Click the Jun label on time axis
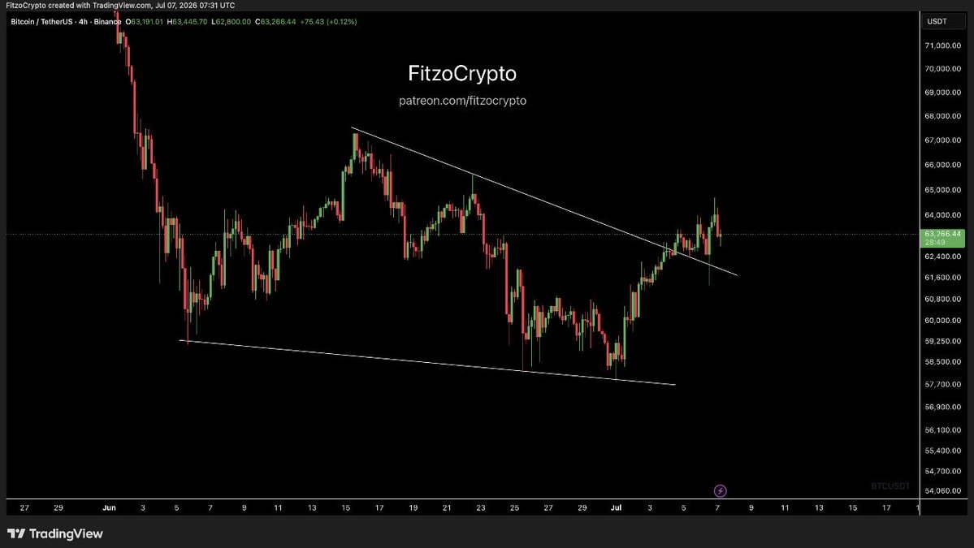Screen dimensions: 974x548 pyautogui.click(x=110, y=507)
